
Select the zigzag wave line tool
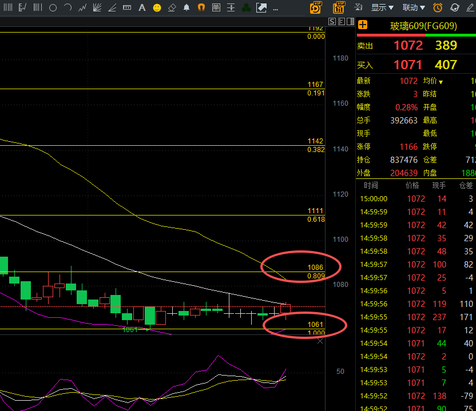[82, 7]
